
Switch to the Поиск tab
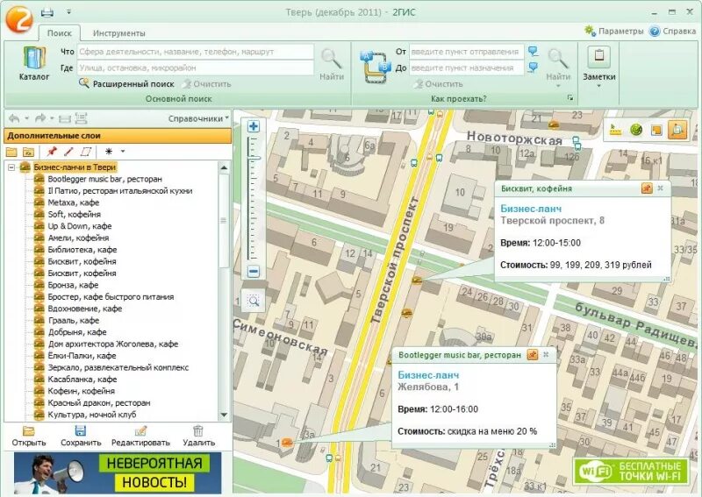59,33
